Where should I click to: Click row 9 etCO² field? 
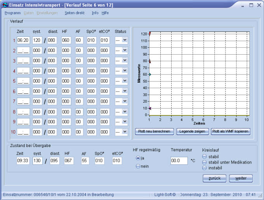click(105, 122)
